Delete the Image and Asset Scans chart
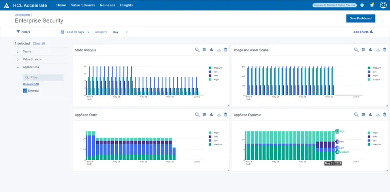The height and width of the screenshot is (192, 390). pos(385,50)
